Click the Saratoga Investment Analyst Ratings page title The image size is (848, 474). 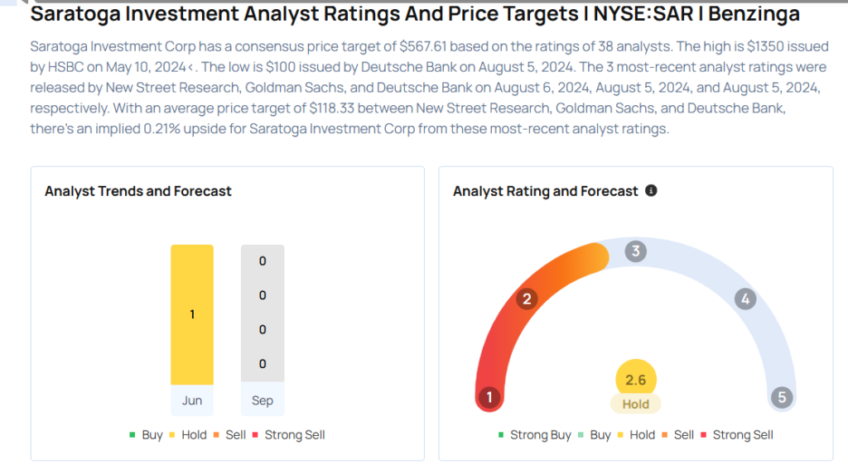click(415, 14)
